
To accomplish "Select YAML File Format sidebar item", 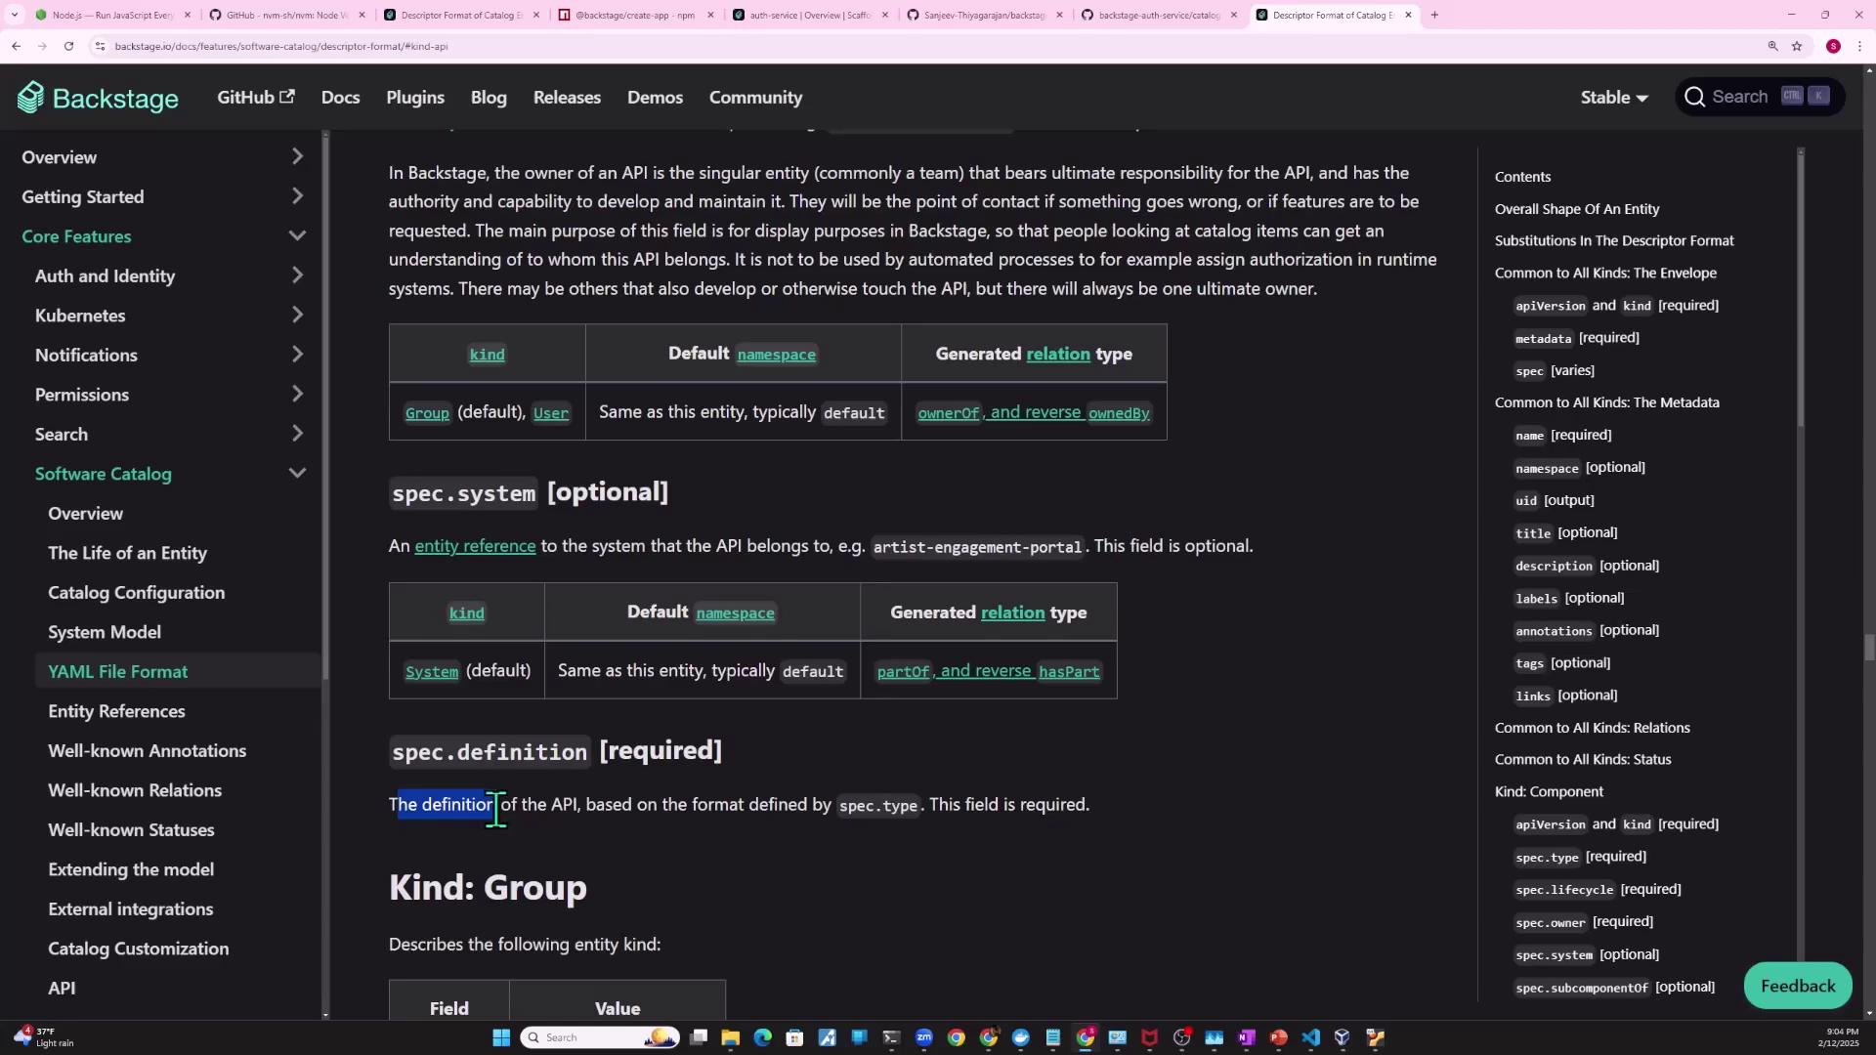I will (x=118, y=672).
